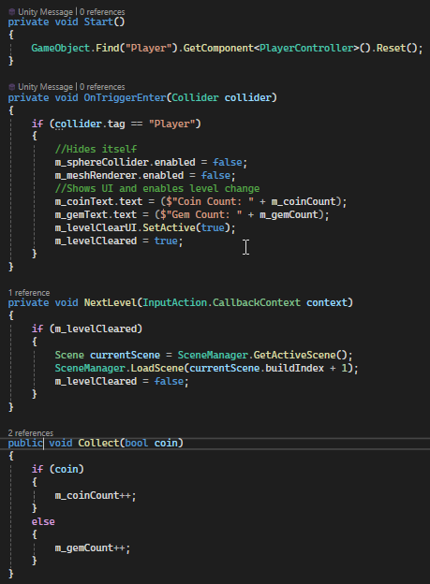
Task: Click m_meshRenderer in the enabled assignment
Action: (x=96, y=175)
